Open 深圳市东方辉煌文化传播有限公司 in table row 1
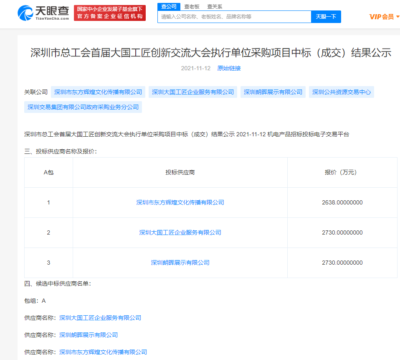The image size is (400, 360). [x=180, y=202]
